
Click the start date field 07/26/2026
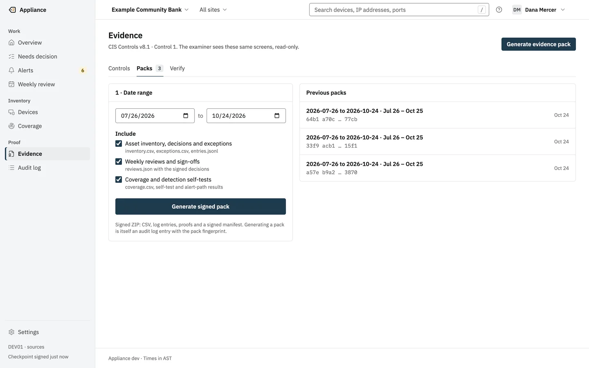pos(155,116)
